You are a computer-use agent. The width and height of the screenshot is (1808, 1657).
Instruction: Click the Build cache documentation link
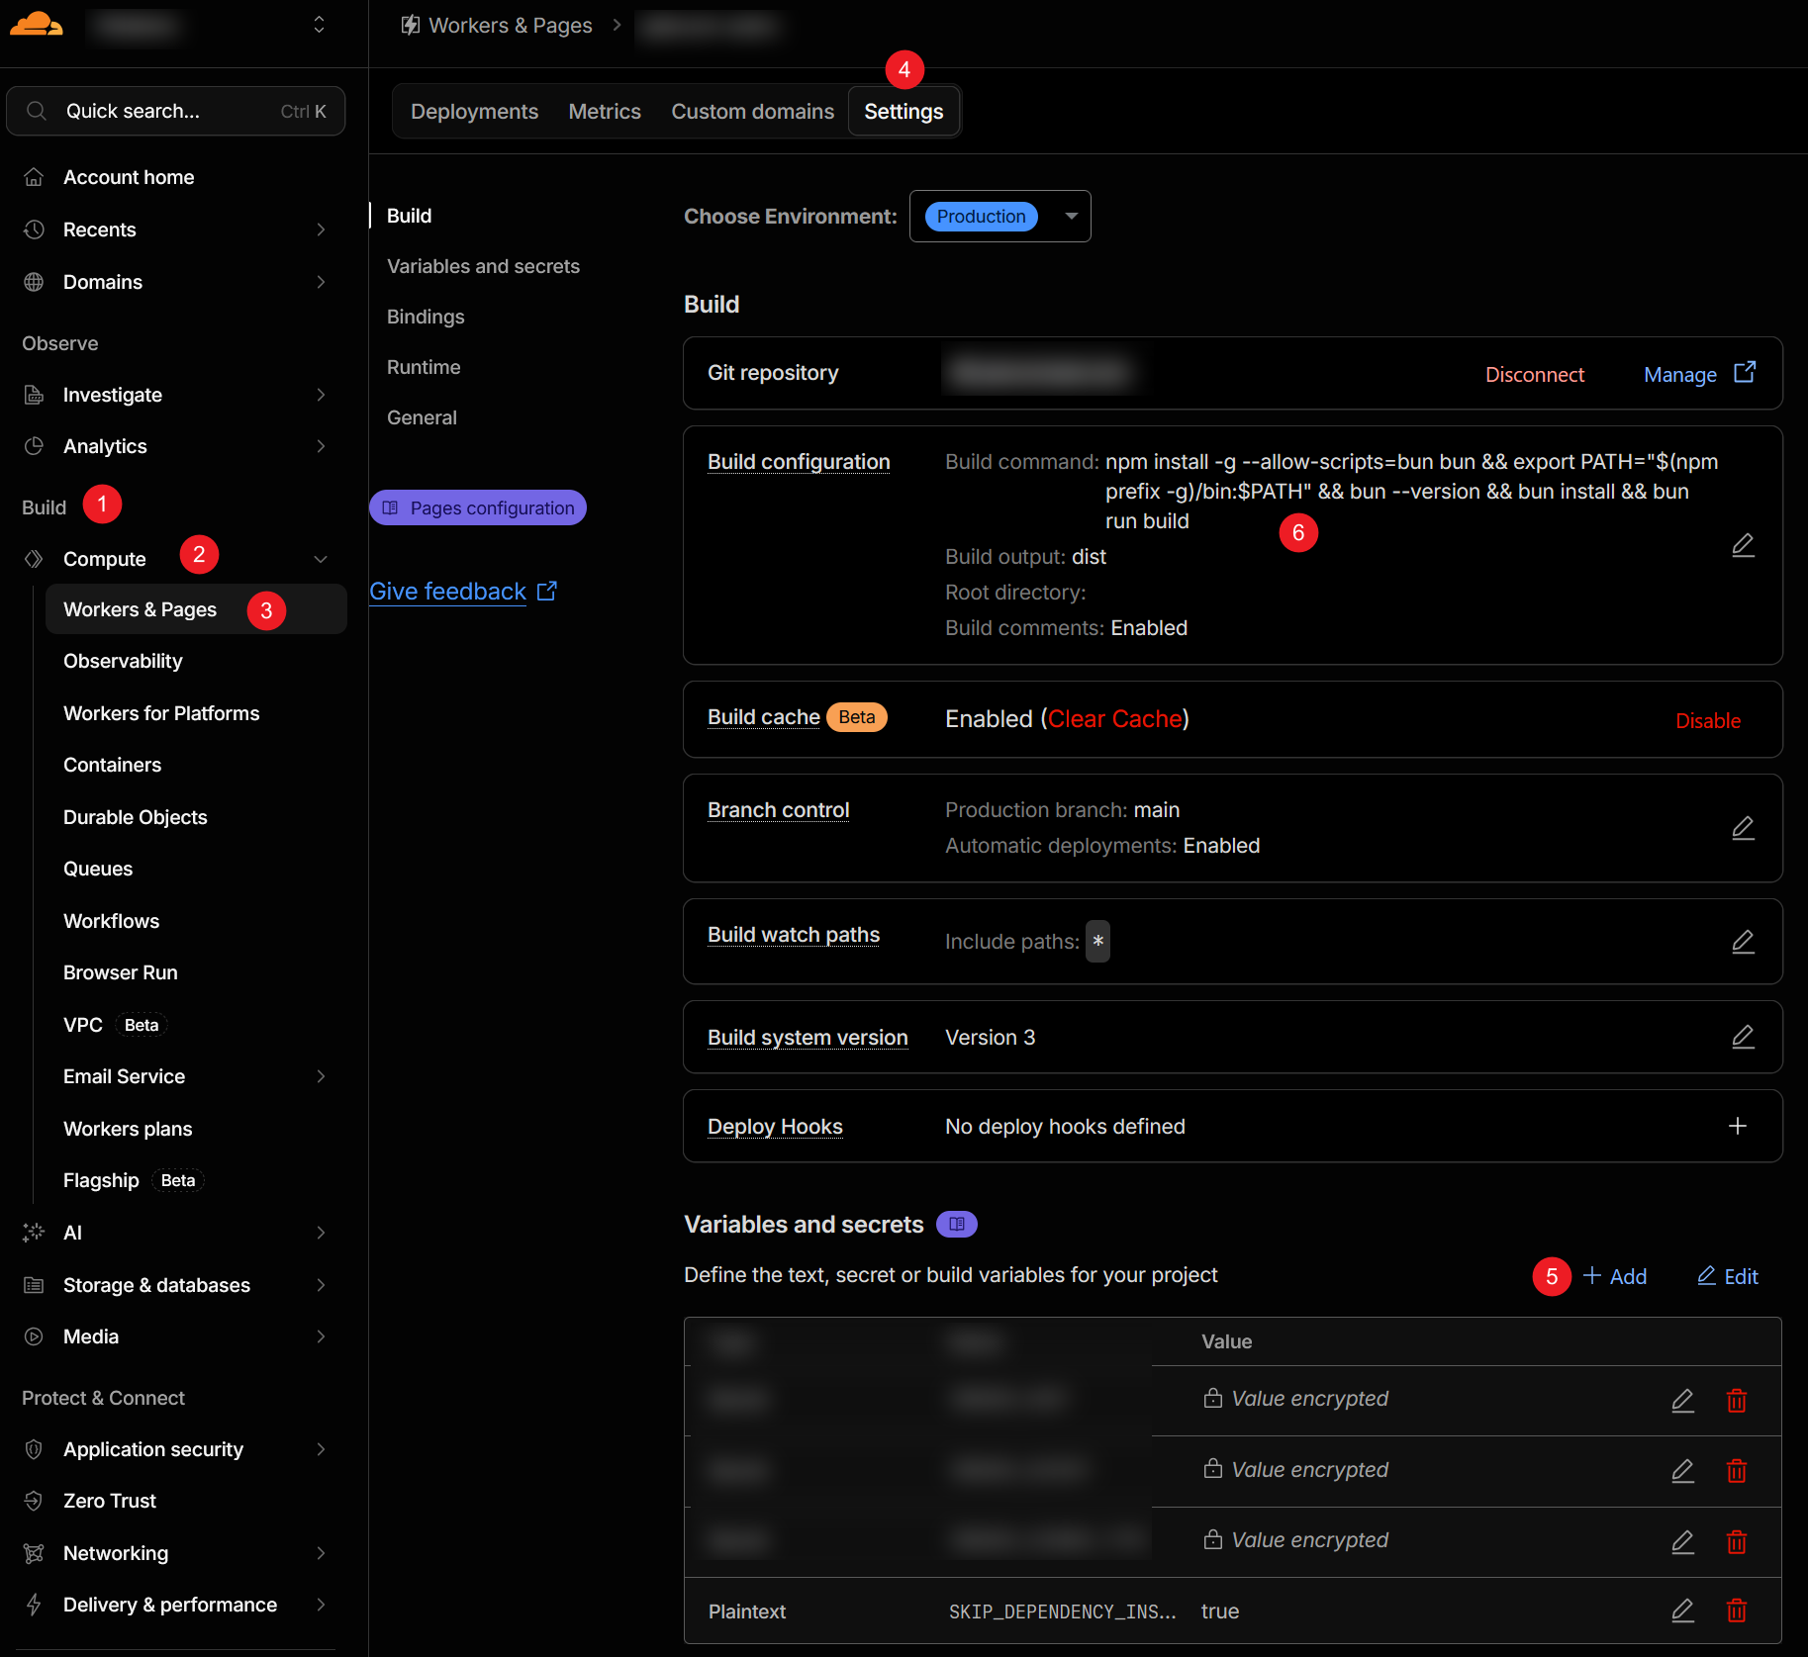pyautogui.click(x=763, y=717)
